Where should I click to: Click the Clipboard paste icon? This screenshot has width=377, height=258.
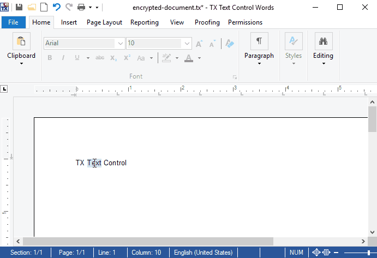pyautogui.click(x=21, y=41)
